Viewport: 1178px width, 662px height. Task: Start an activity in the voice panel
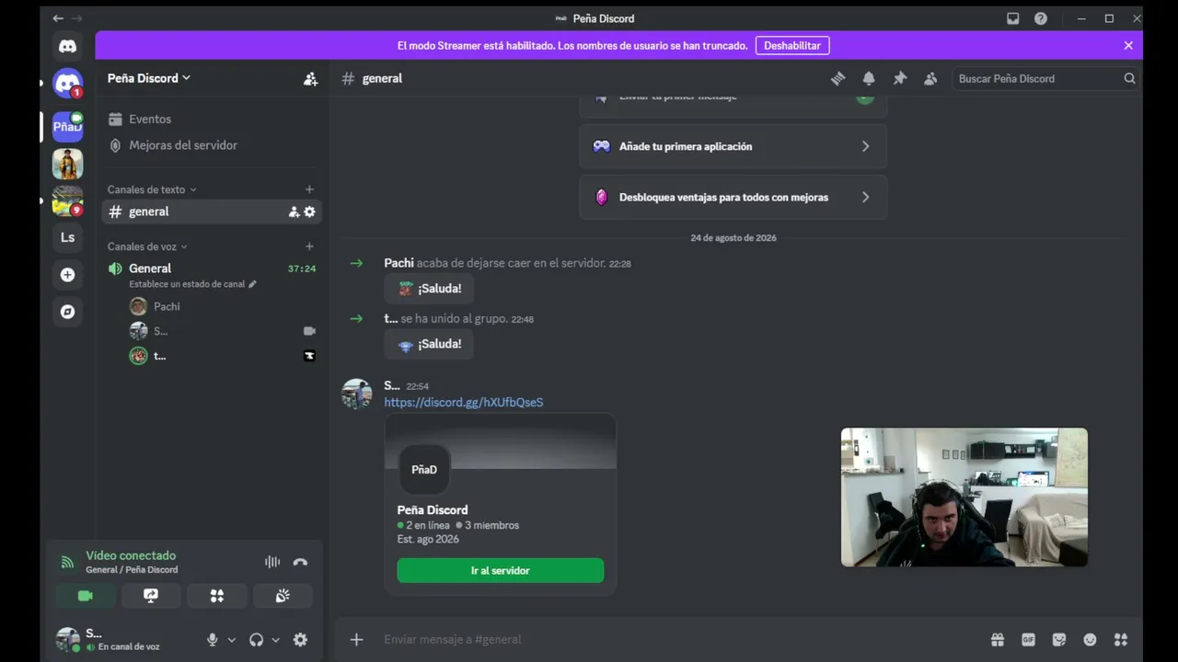pyautogui.click(x=217, y=596)
